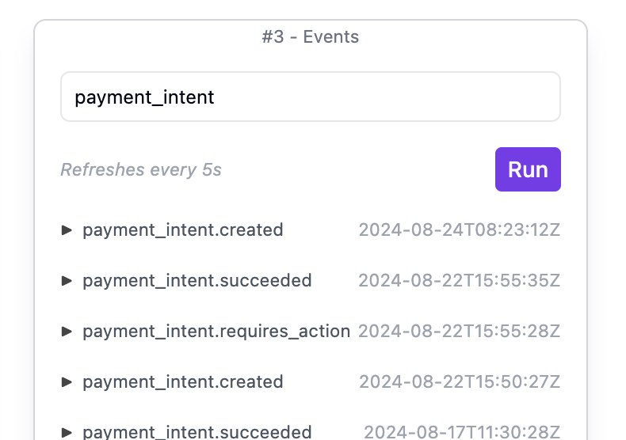Image resolution: width=626 pixels, height=440 pixels.
Task: Select payment_intent.succeeded name logged at 15:55:35Z
Action: 197,281
